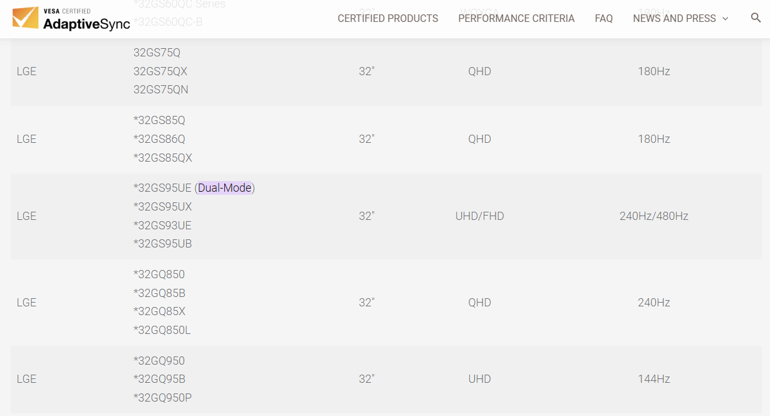
Task: Click the News and Press menu label
Action: point(674,19)
